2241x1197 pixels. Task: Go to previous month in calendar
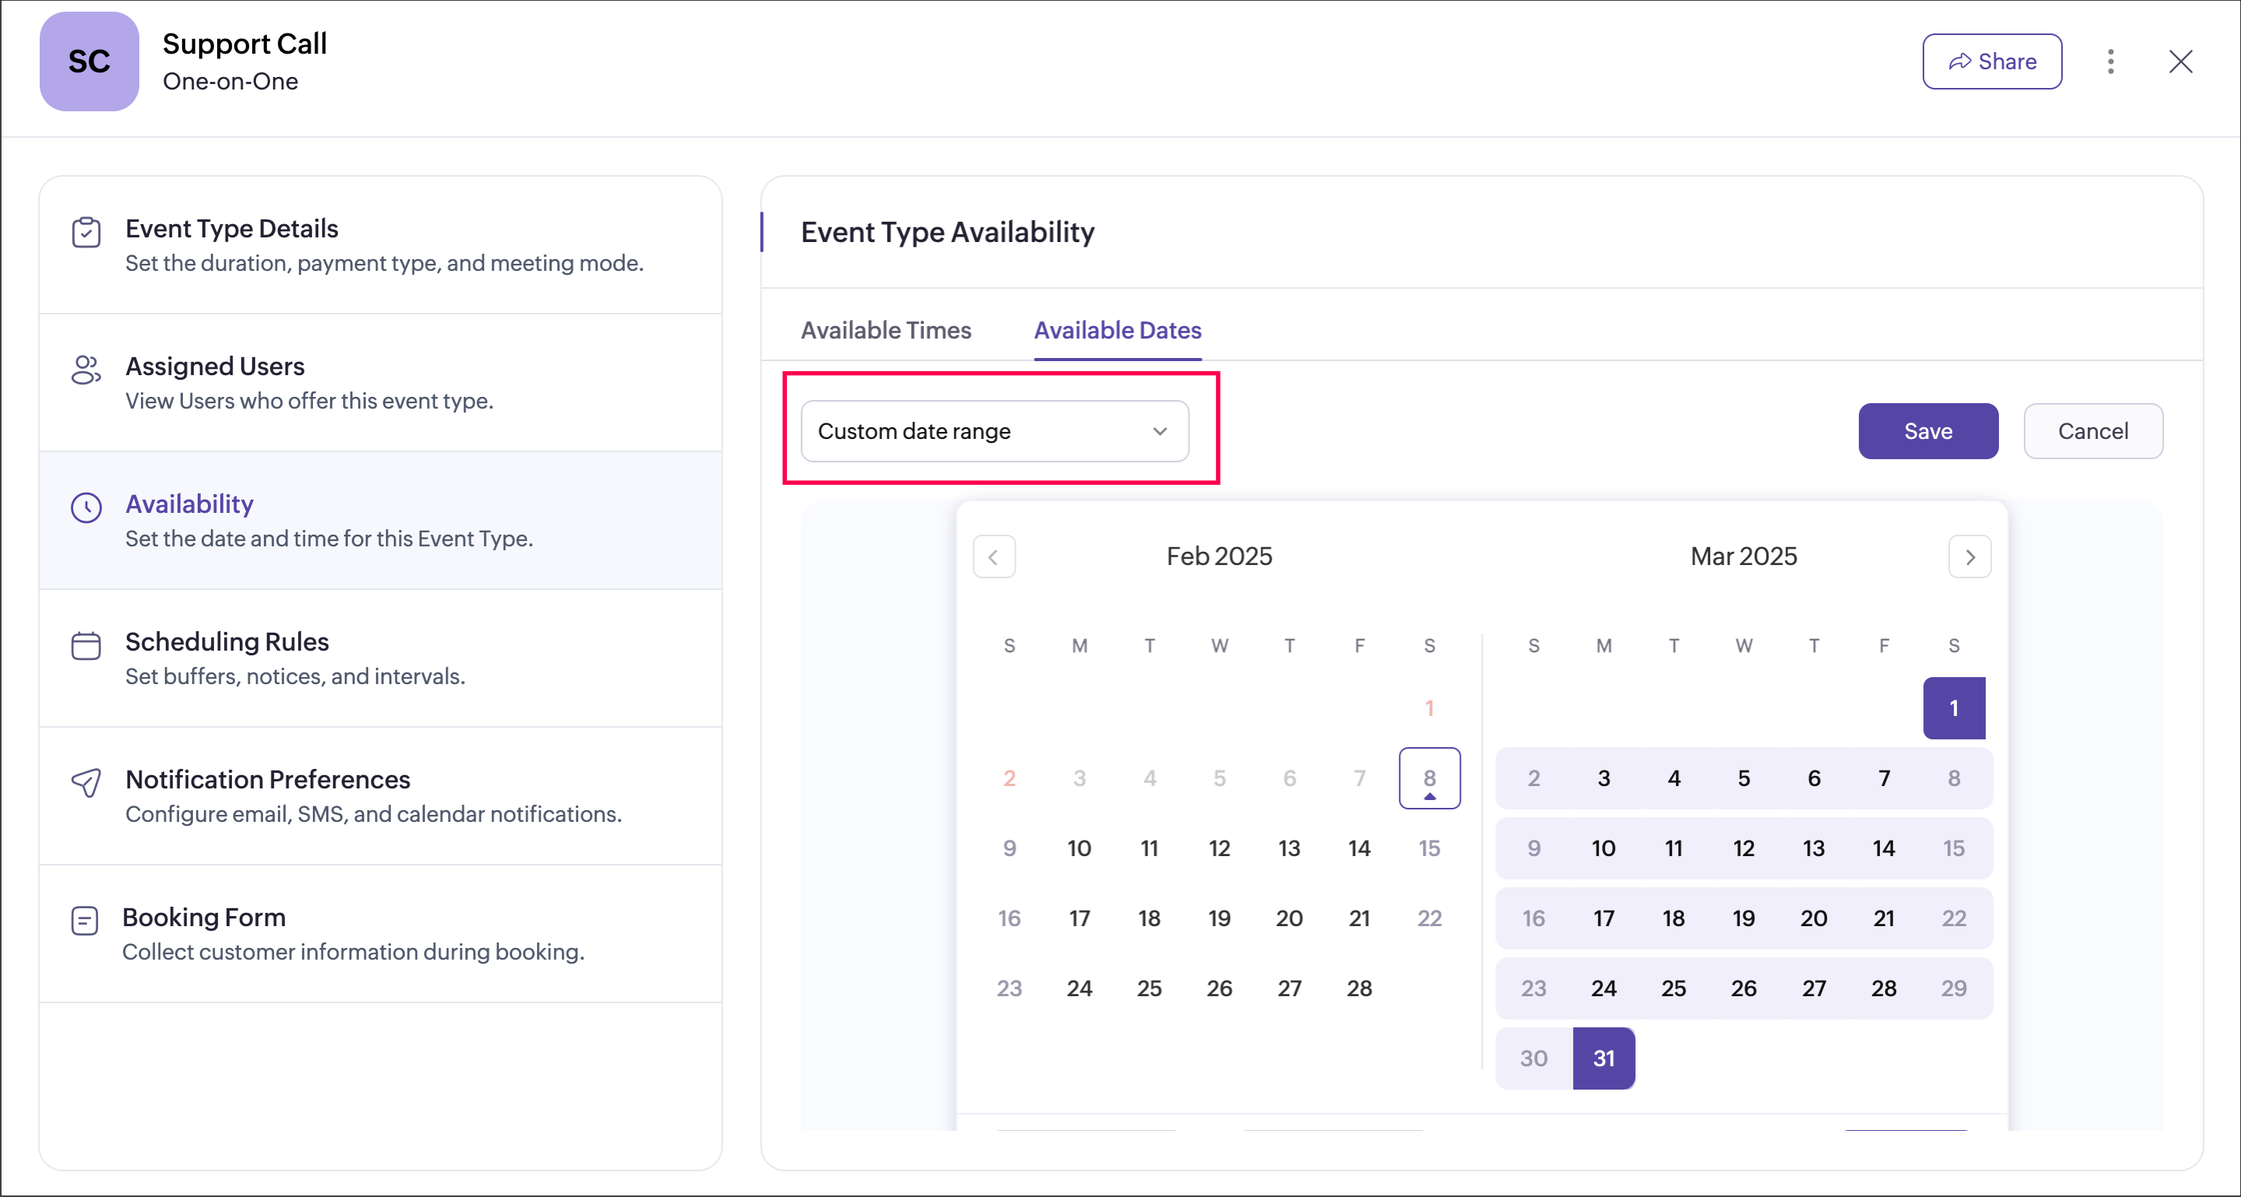point(993,556)
